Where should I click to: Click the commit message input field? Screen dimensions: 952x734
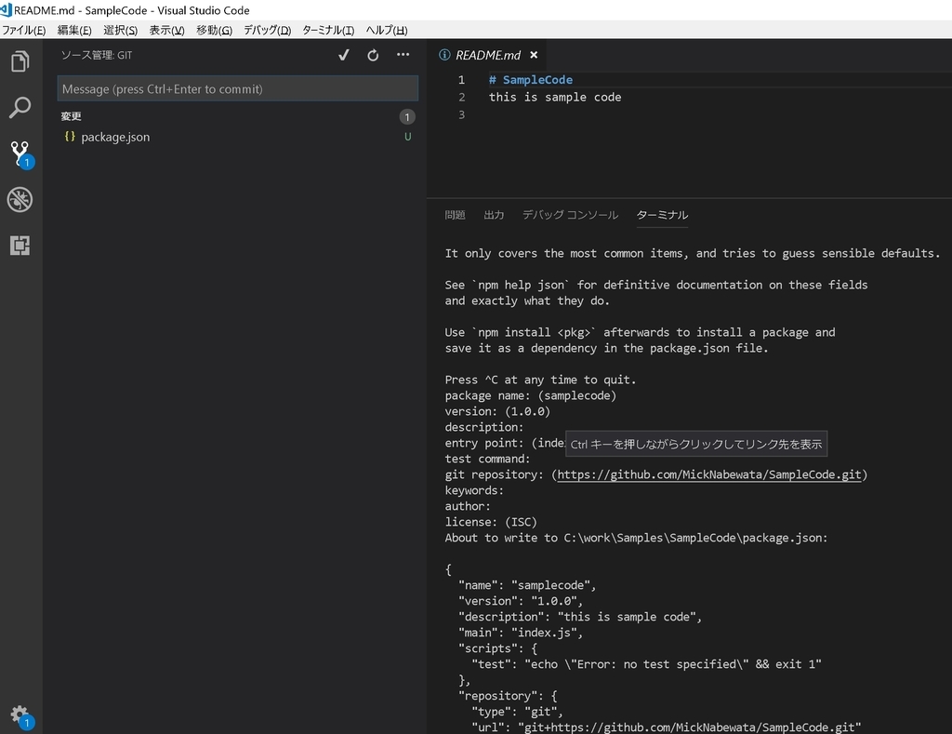tap(237, 88)
